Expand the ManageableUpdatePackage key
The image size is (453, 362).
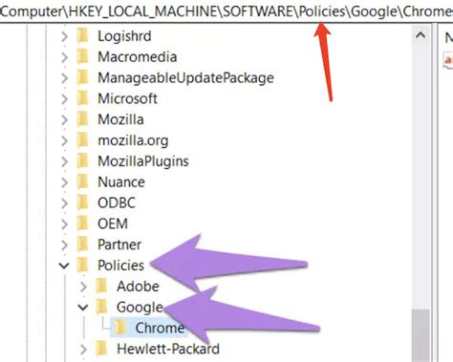[64, 78]
